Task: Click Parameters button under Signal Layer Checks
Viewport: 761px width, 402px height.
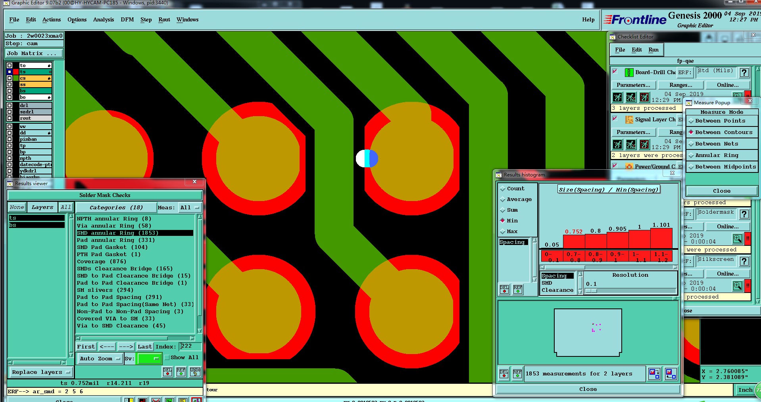Action: pyautogui.click(x=633, y=132)
